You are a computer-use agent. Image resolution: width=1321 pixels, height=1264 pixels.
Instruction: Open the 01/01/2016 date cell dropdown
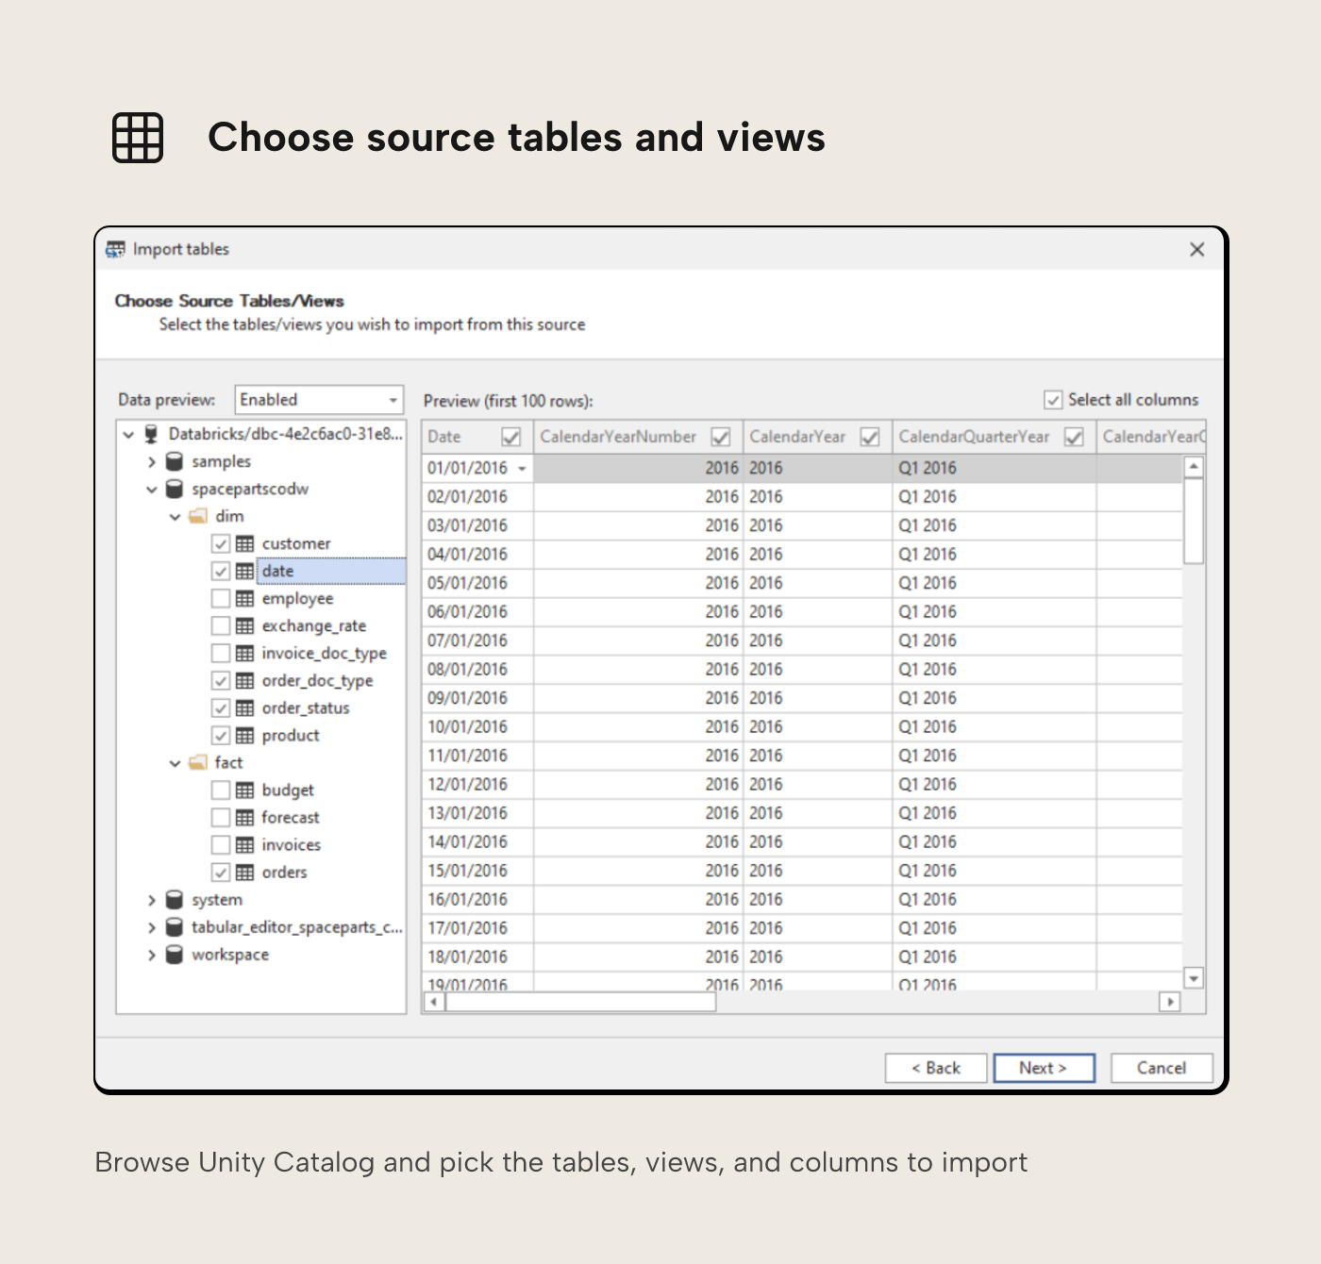[x=522, y=469]
